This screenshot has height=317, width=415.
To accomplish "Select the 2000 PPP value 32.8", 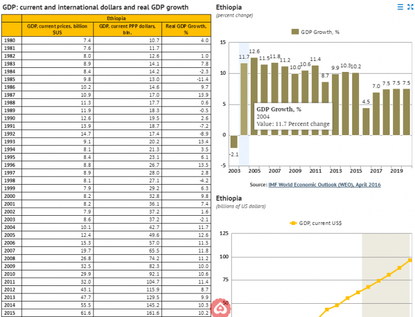I will pyautogui.click(x=127, y=196).
